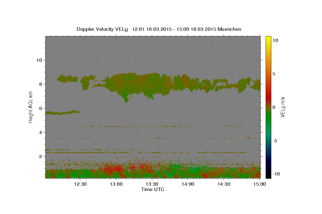Click the colorbar value 10 label
This screenshot has height=214, width=322.
point(275,40)
